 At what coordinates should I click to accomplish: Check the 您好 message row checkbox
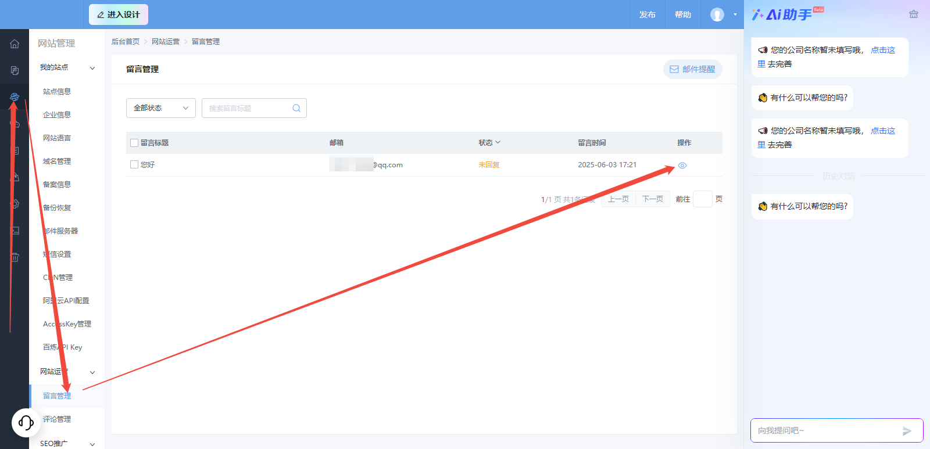134,165
